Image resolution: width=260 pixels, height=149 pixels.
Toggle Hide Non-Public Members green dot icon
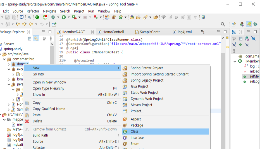[240, 45]
